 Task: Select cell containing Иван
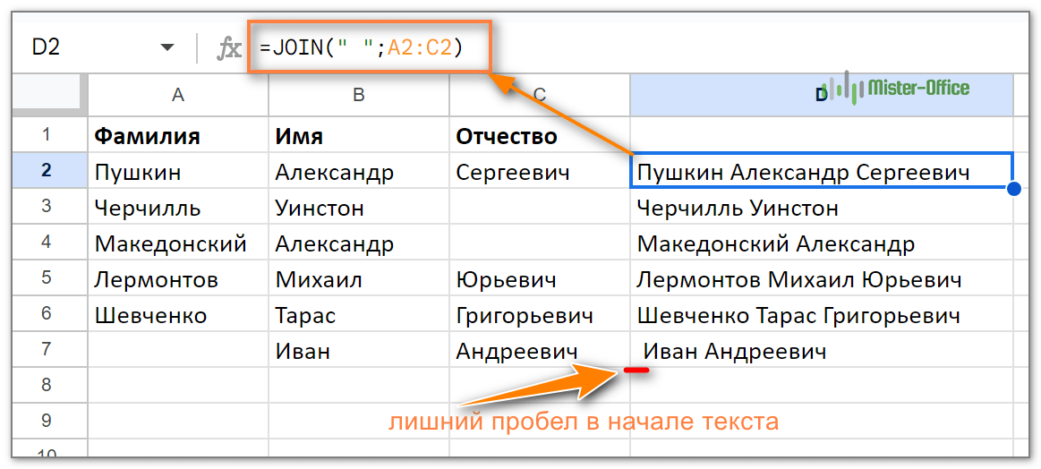coord(359,350)
